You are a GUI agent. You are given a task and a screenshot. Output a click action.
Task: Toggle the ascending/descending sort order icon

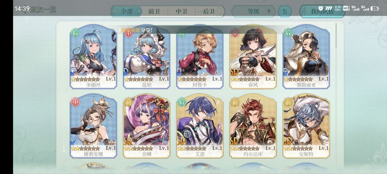click(x=285, y=11)
